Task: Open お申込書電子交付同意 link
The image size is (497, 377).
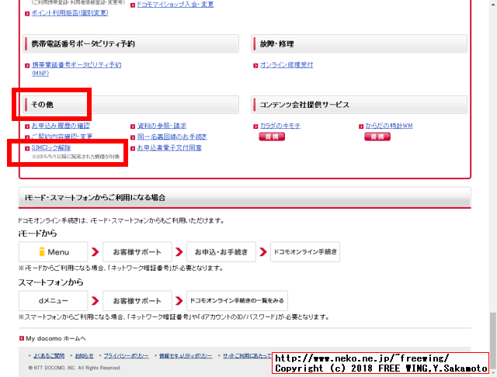Action: [x=169, y=147]
